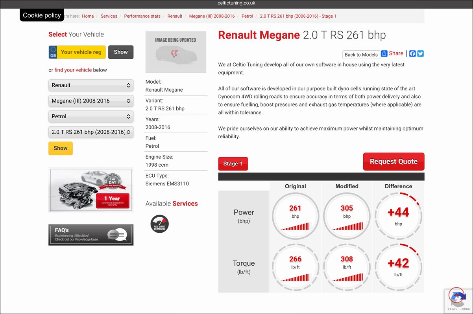473x314 pixels.
Task: Click the +42 lb/ft difference gauge
Action: 398,267
